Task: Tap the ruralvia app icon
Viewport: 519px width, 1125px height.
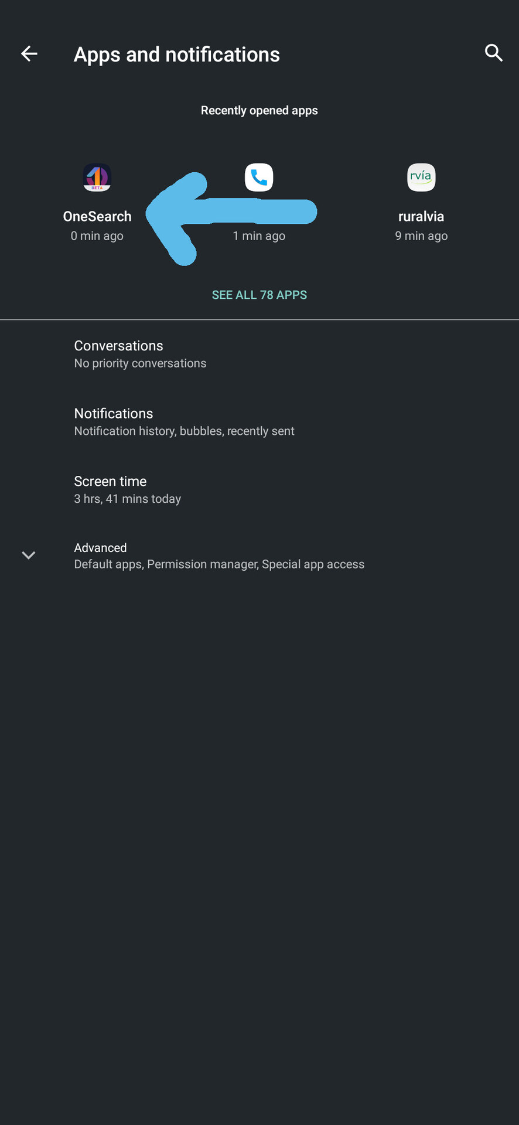Action: click(421, 177)
